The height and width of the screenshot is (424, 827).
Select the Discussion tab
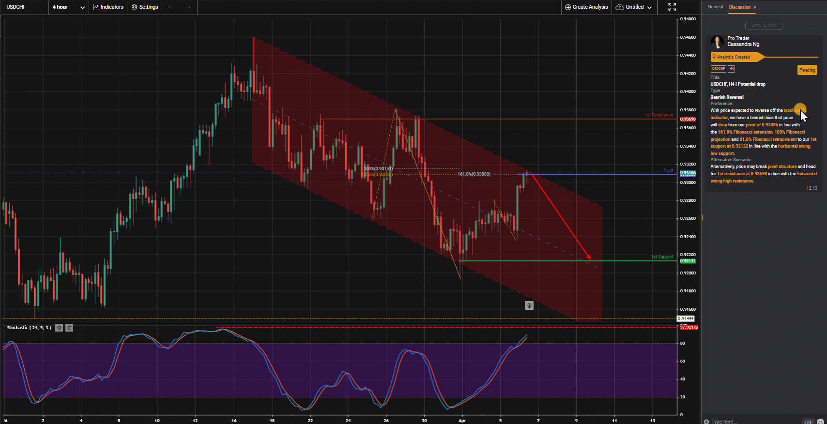click(739, 7)
